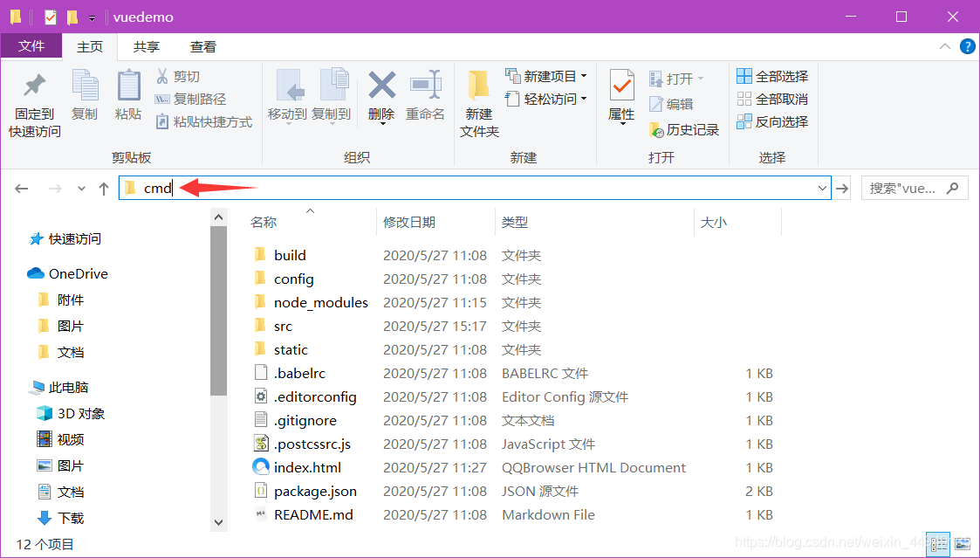Click the Copy (复制) ribbon icon
This screenshot has height=558, width=980.
pos(85,85)
